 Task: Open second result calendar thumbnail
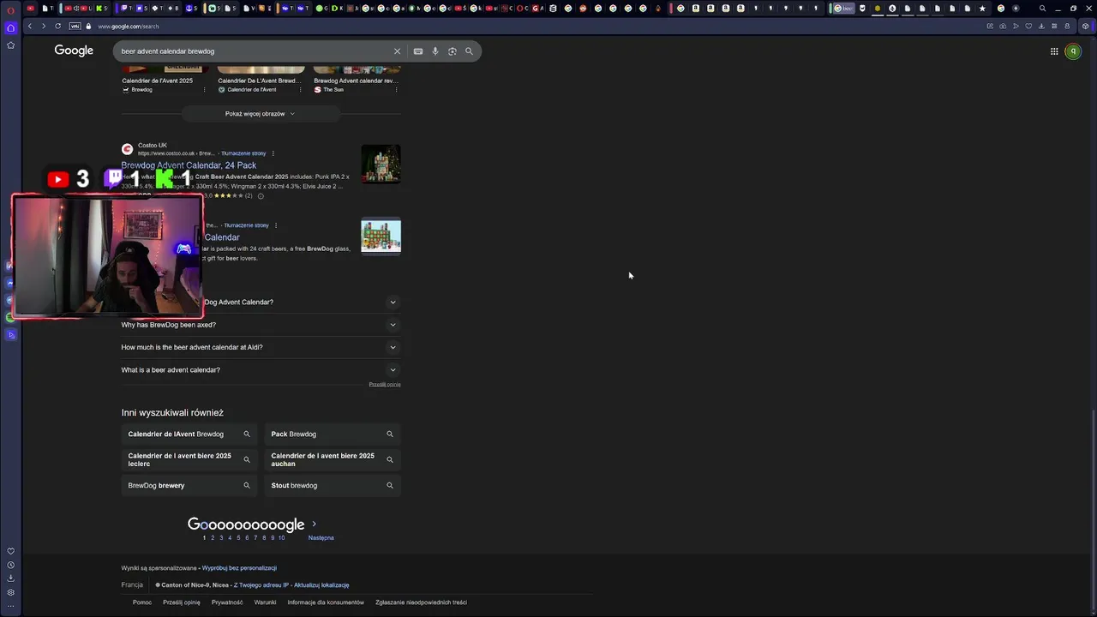click(381, 237)
